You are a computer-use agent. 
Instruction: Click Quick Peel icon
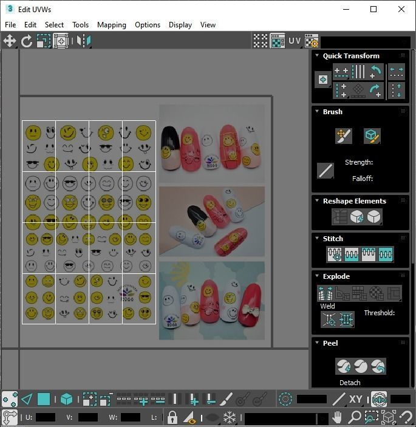point(343,366)
